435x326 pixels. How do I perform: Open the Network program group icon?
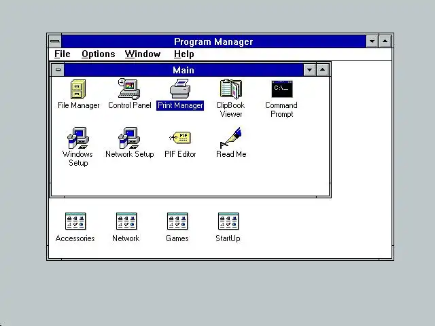126,221
